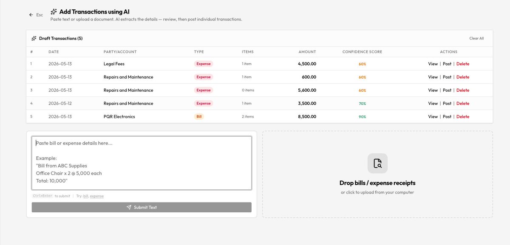Viewport: 510px width, 245px height.
Task: View the Legal Fees transaction
Action: [433, 64]
